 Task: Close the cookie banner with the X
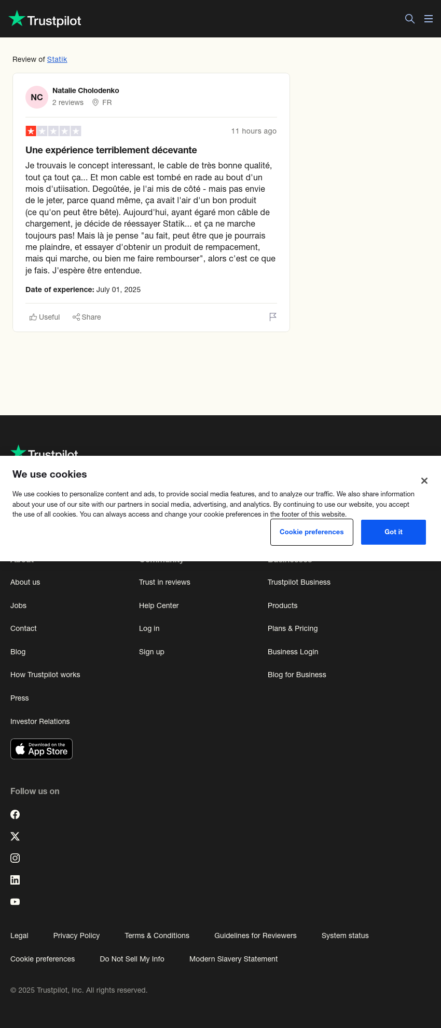[424, 481]
